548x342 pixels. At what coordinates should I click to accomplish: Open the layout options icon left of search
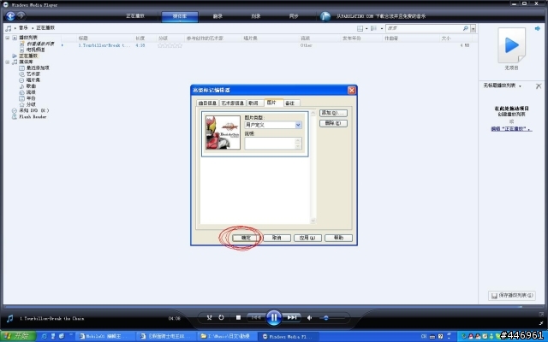point(360,28)
